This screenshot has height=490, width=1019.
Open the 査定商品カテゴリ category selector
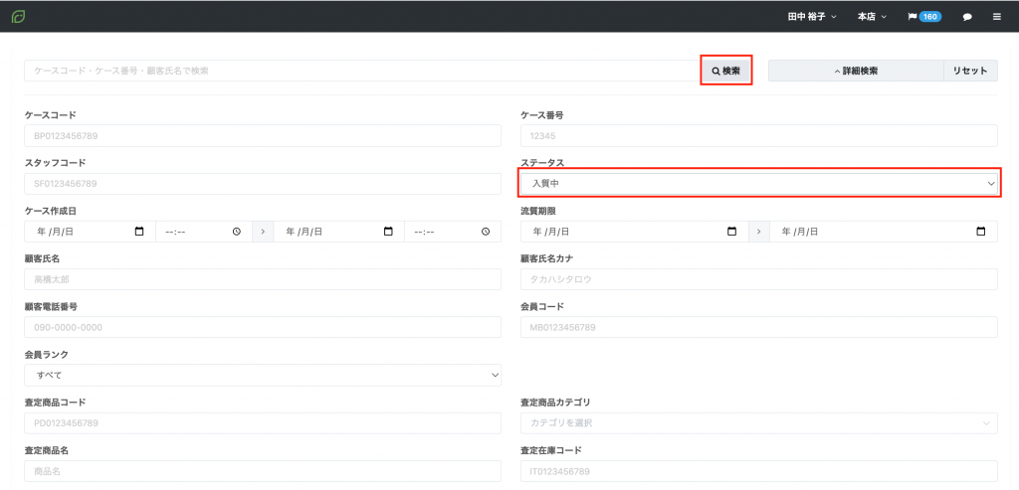click(759, 423)
